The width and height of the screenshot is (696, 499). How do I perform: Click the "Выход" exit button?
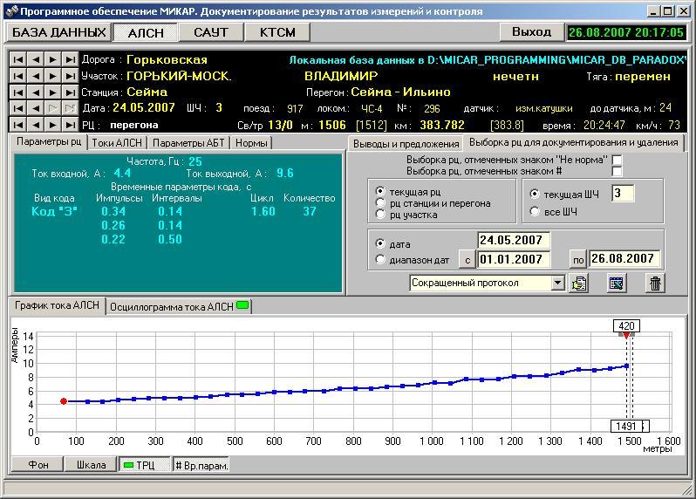pos(531,32)
